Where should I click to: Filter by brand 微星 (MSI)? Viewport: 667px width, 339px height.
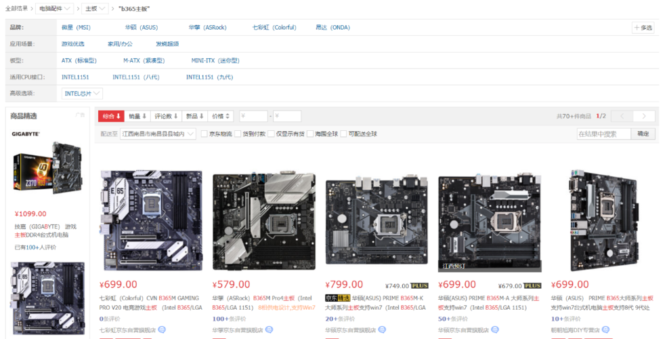(x=76, y=27)
